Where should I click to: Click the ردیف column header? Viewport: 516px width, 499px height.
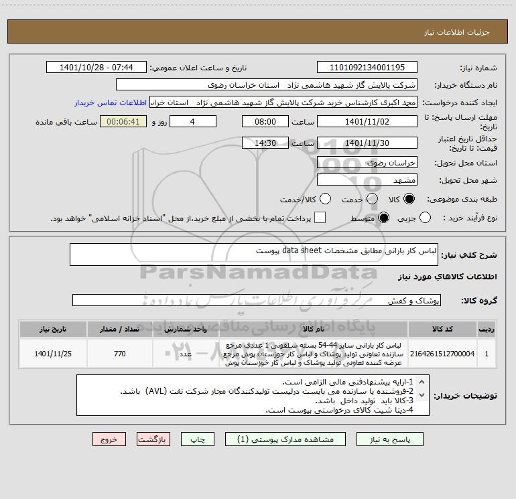click(487, 329)
